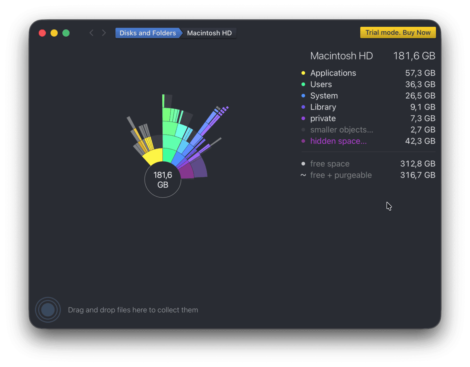Click the green Users color dot

[303, 84]
